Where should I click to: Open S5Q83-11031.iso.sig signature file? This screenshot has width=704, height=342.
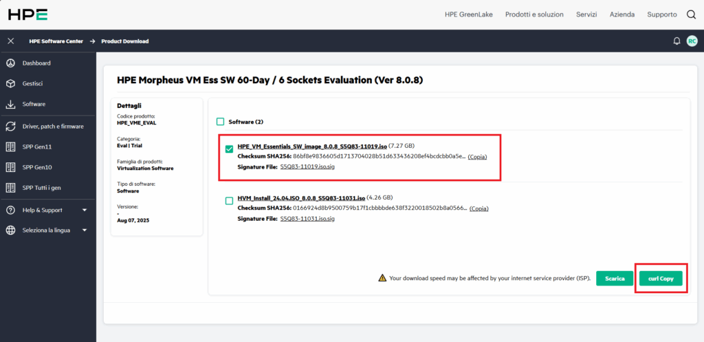307,218
